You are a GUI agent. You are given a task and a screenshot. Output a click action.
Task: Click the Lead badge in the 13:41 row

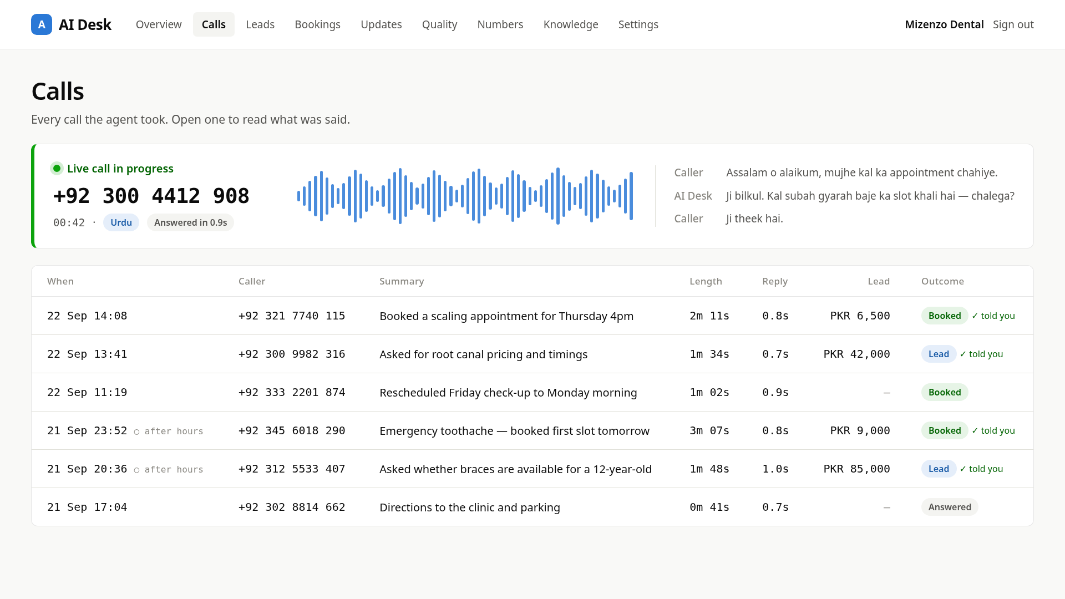(x=939, y=354)
